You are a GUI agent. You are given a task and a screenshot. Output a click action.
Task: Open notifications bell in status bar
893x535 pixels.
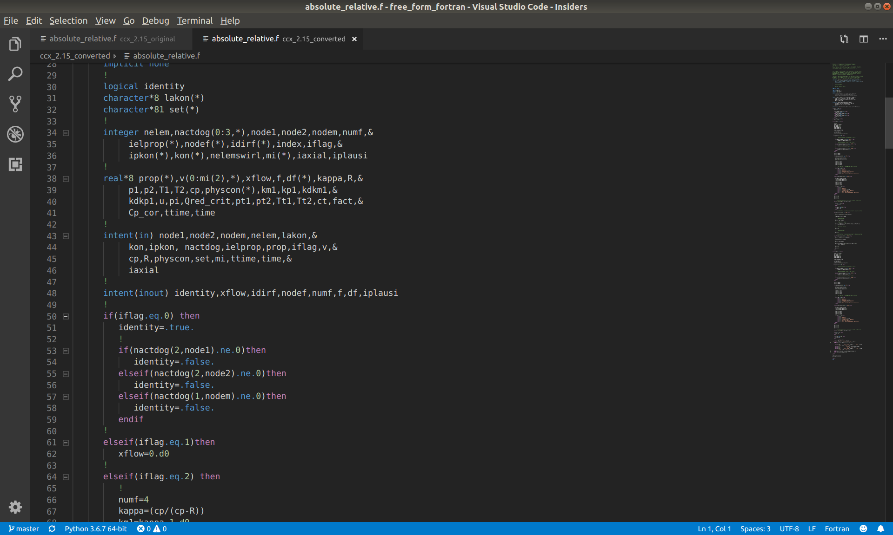[x=880, y=528]
